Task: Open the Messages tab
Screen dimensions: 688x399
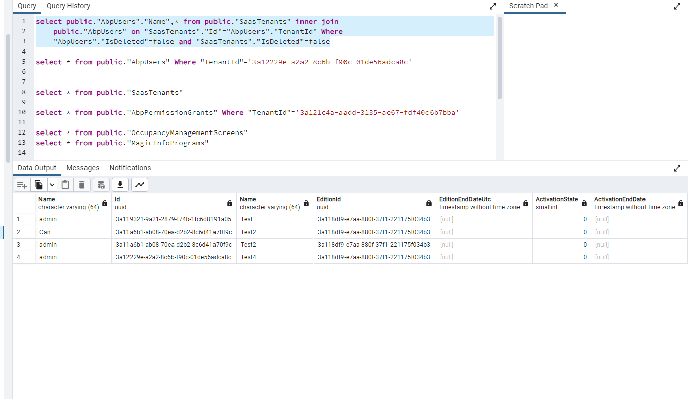Action: tap(83, 168)
